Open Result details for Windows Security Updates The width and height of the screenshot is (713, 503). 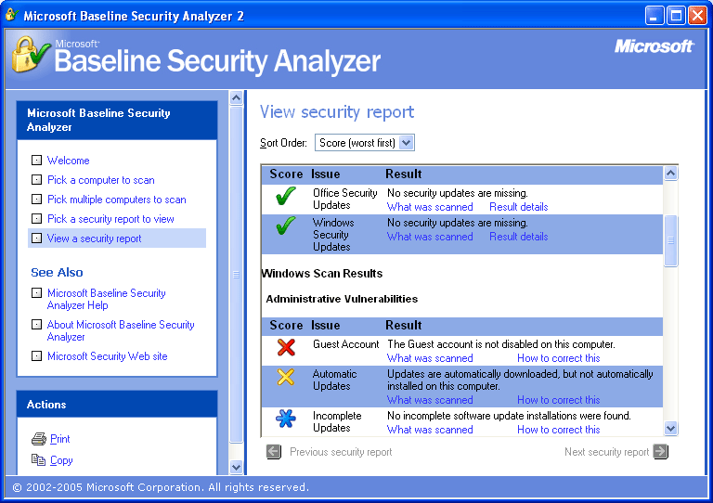tap(519, 237)
